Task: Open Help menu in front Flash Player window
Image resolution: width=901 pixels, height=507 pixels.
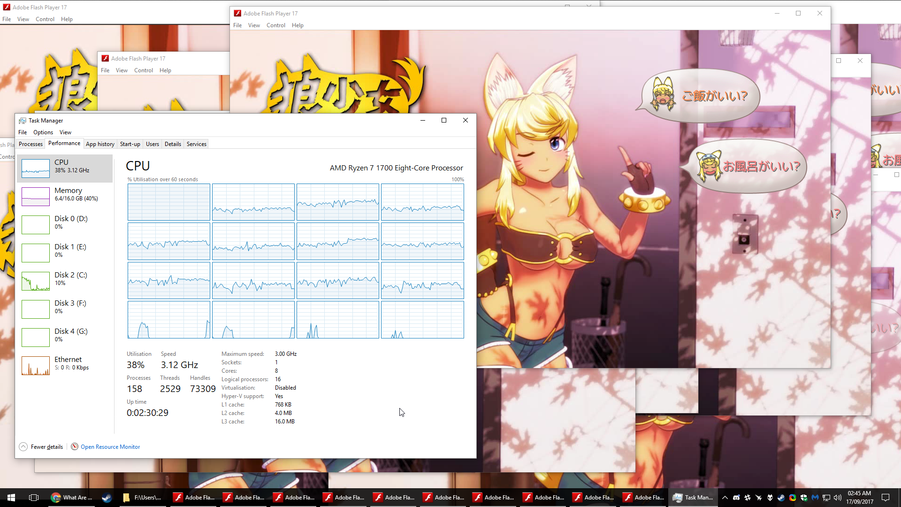Action: coord(298,25)
